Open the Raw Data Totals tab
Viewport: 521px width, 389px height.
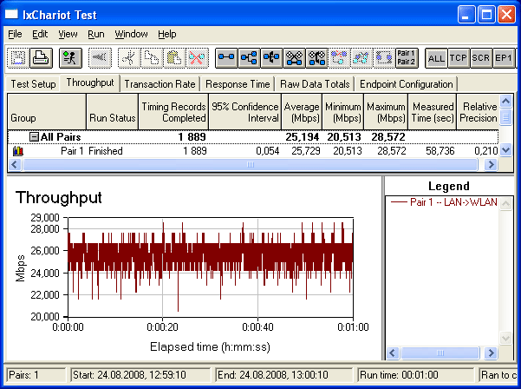point(315,84)
